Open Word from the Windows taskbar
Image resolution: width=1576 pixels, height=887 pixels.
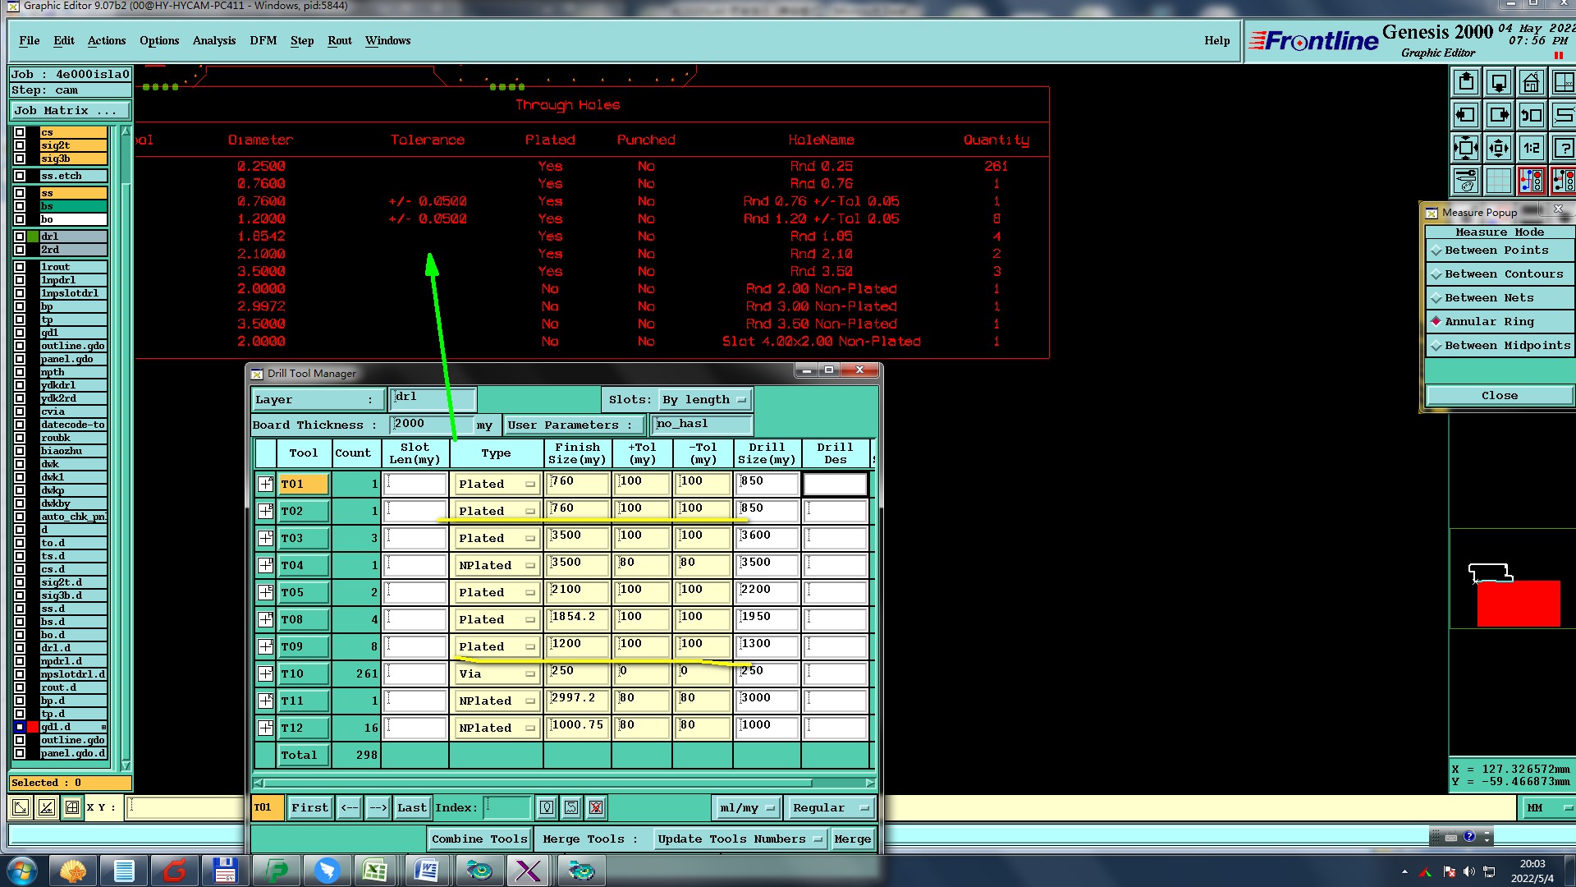pyautogui.click(x=427, y=871)
